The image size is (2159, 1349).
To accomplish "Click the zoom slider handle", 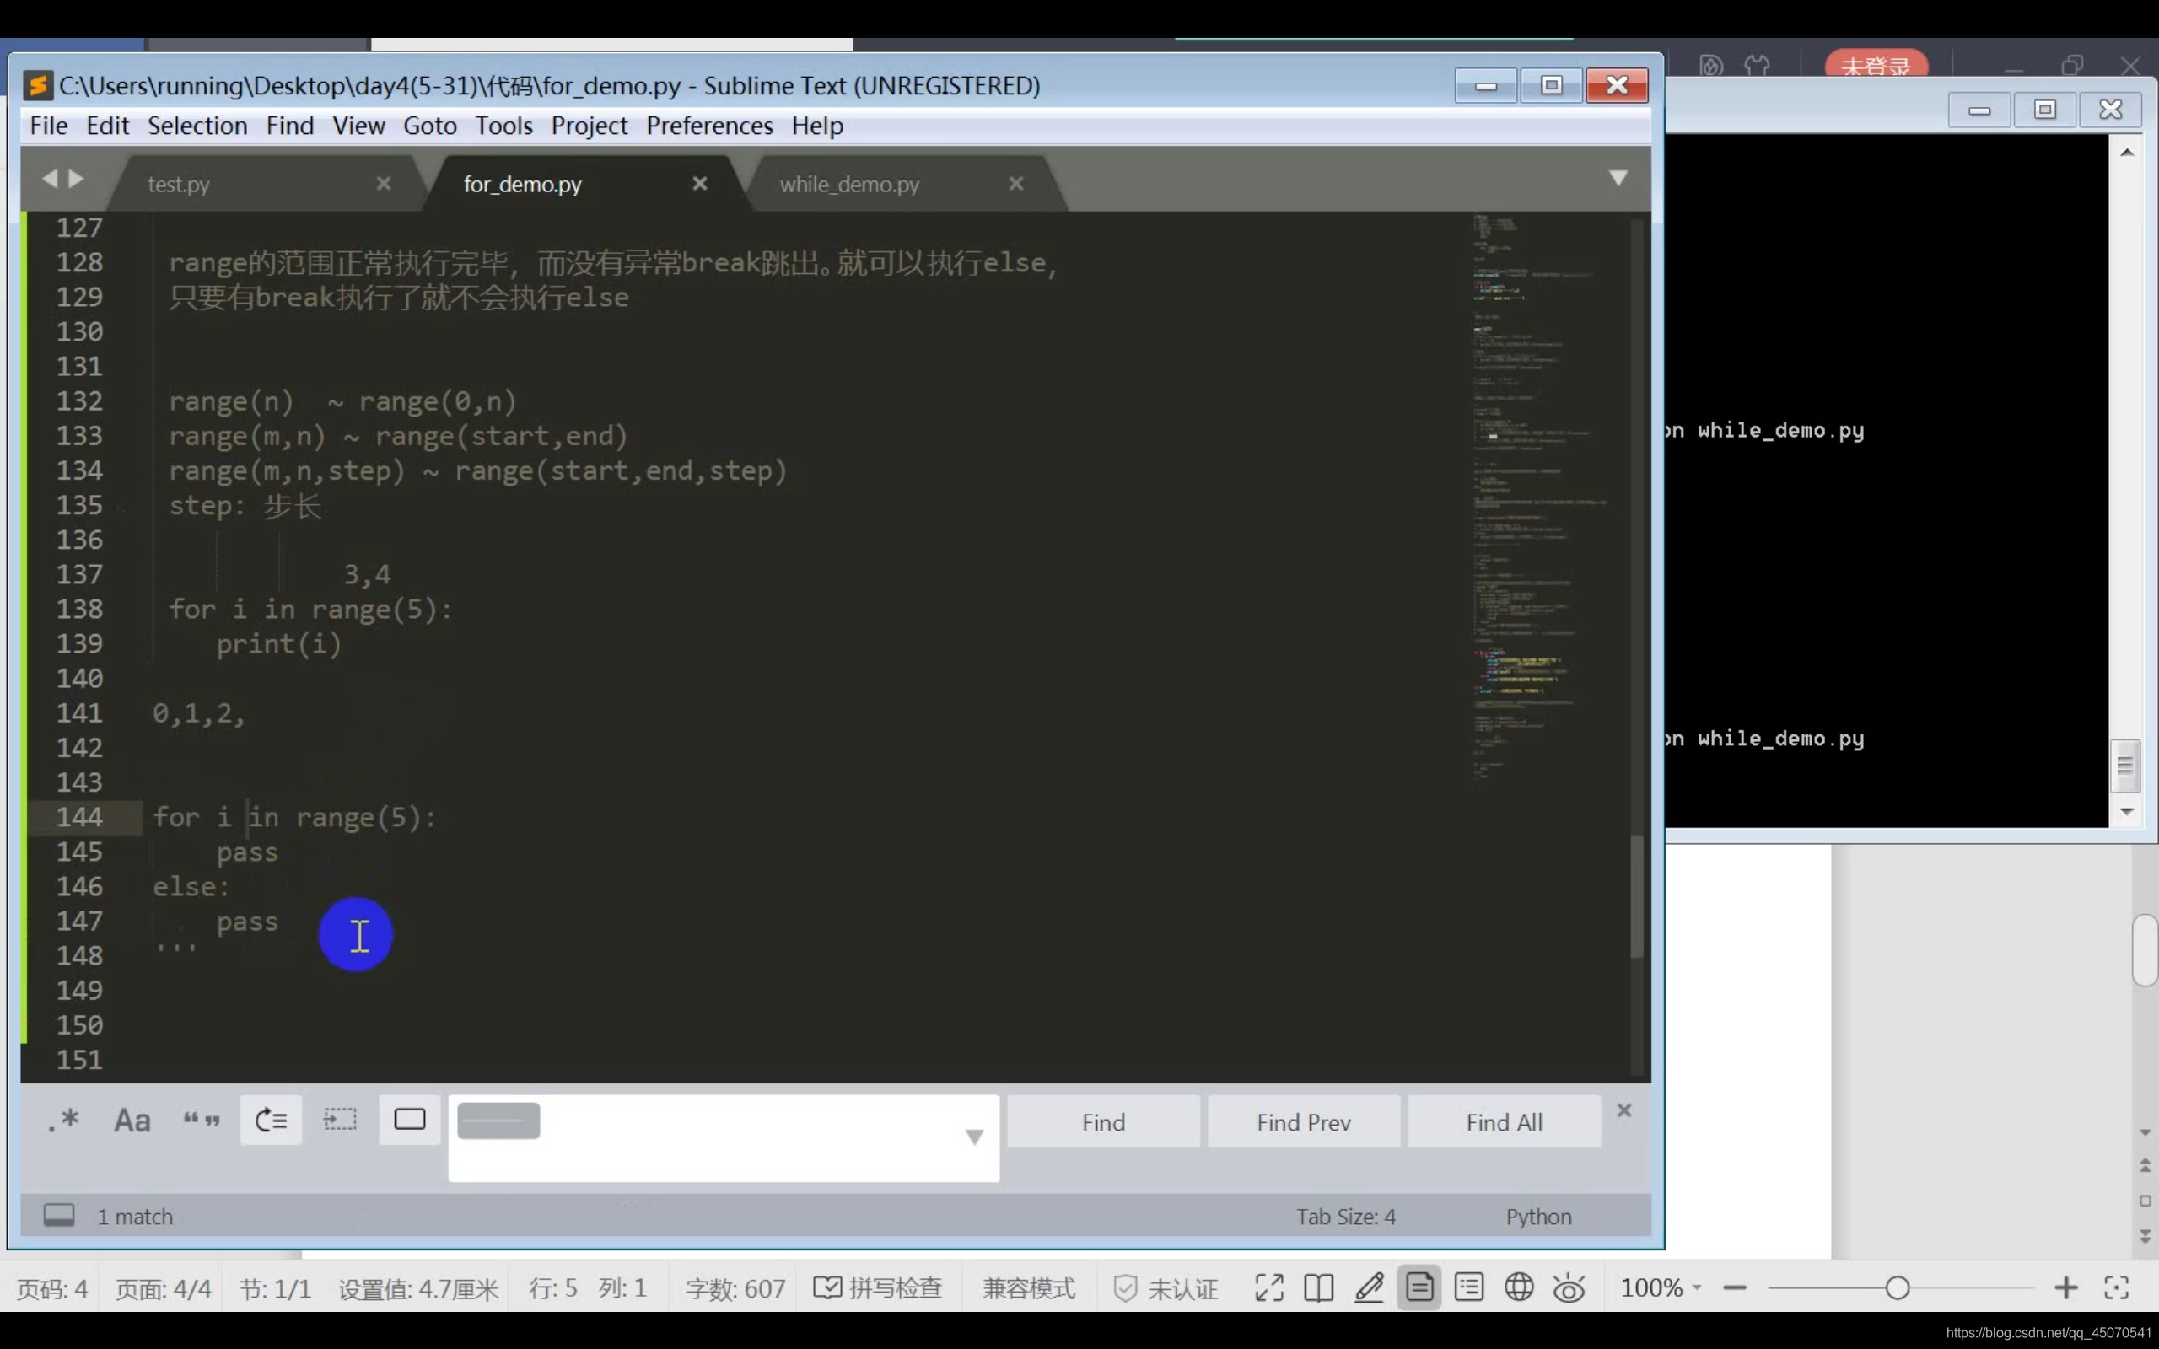I will (1898, 1287).
